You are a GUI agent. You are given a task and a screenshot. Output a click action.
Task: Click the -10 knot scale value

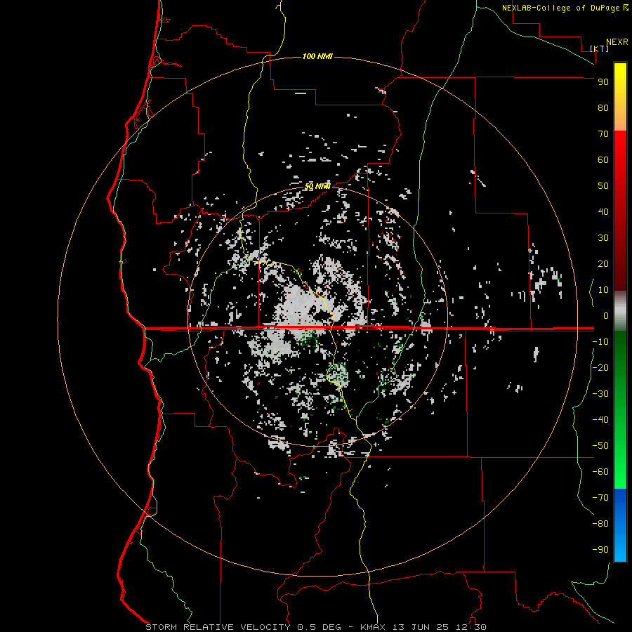(x=600, y=342)
